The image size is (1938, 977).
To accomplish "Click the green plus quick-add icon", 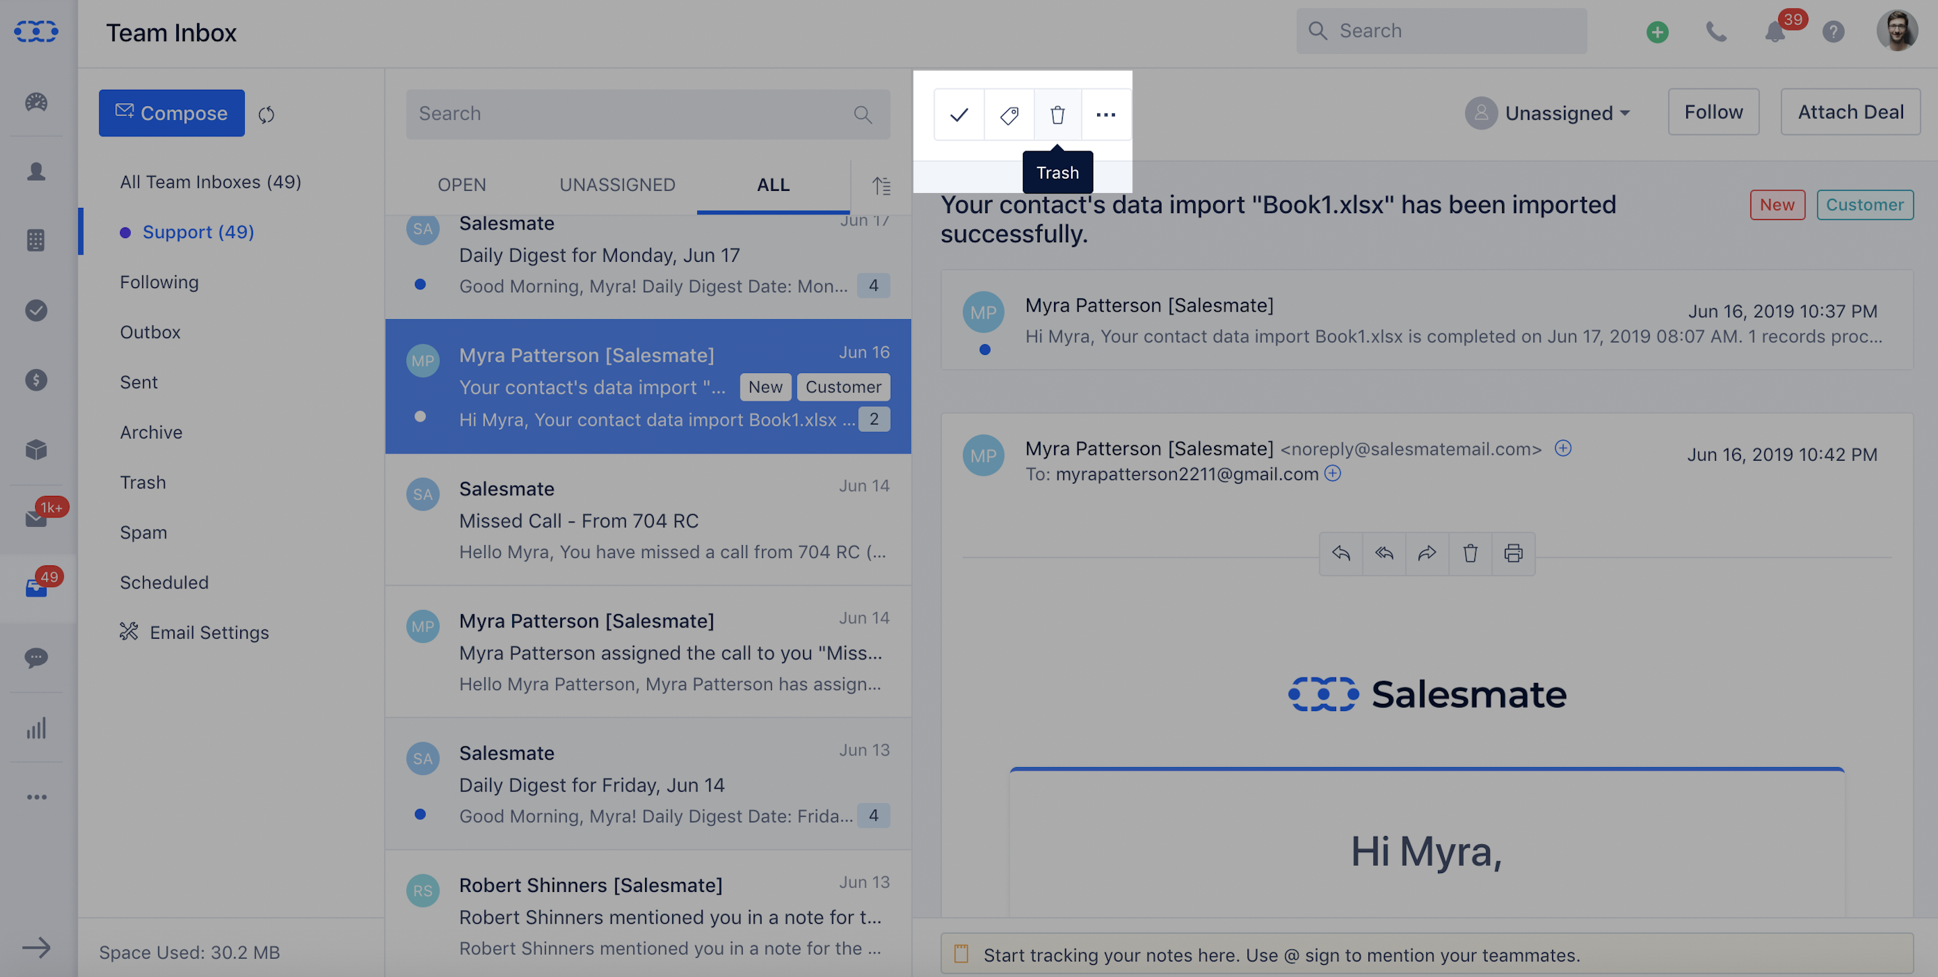I will tap(1657, 32).
